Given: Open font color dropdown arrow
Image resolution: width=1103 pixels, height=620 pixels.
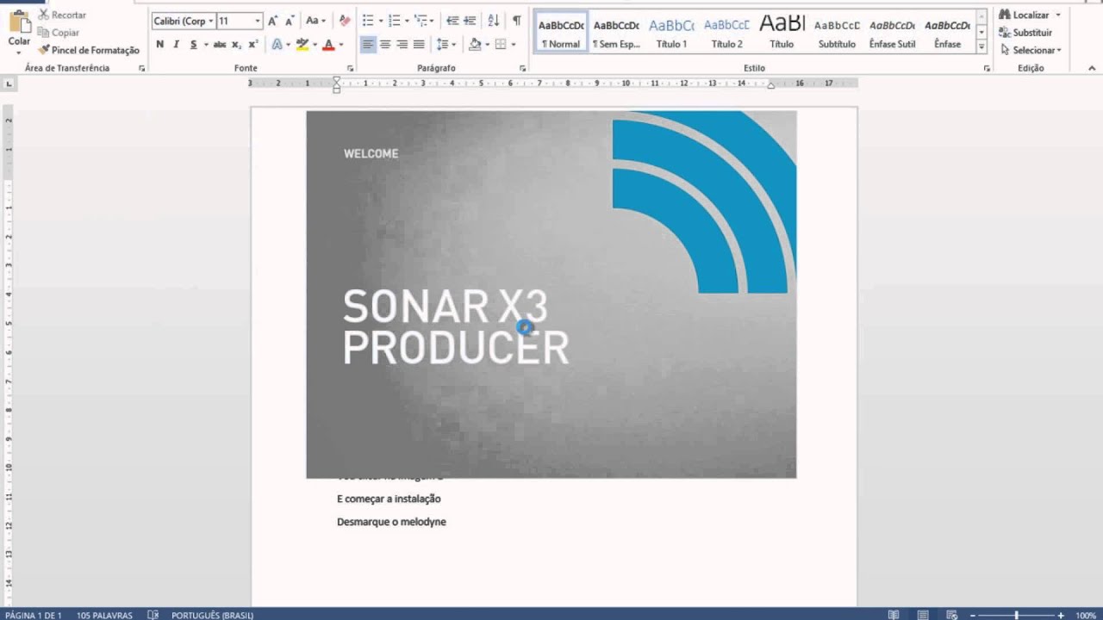Looking at the screenshot, I should point(340,45).
